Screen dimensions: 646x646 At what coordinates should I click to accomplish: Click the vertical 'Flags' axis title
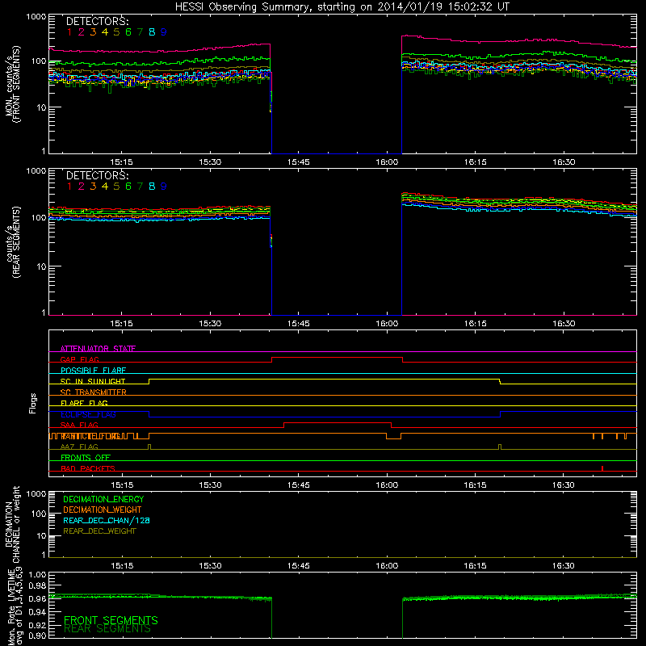coord(33,403)
